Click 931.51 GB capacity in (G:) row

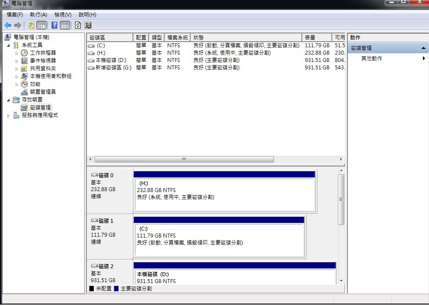(x=317, y=68)
